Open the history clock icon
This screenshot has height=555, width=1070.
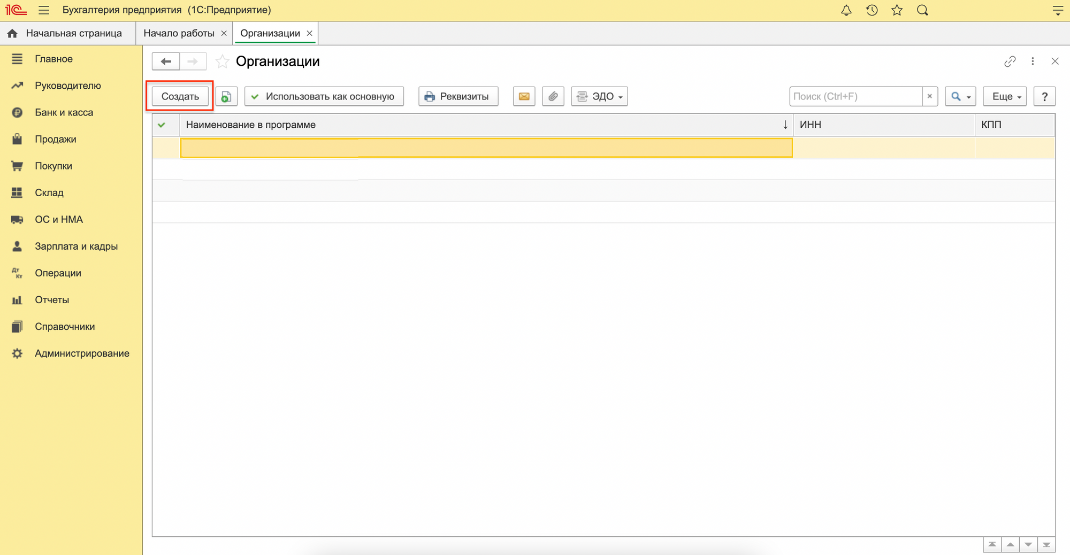872,10
